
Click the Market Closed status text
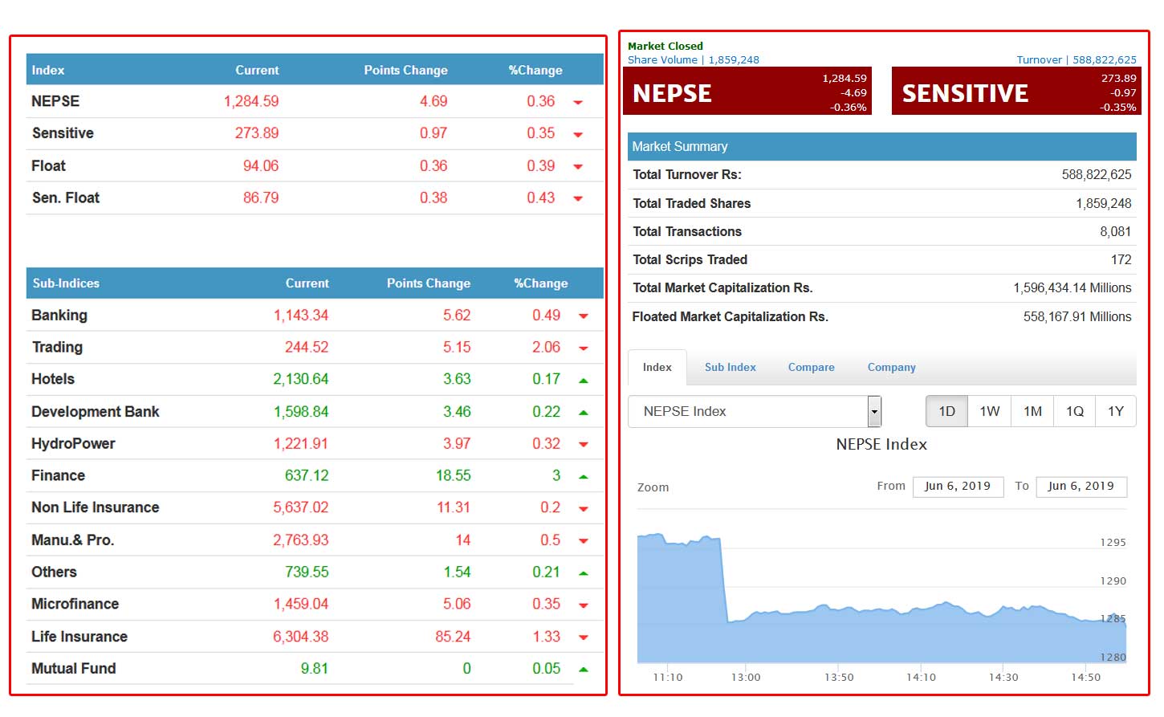pos(665,46)
